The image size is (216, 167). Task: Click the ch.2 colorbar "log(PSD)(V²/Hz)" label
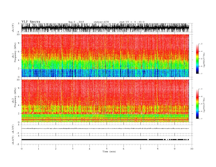coord(204,105)
